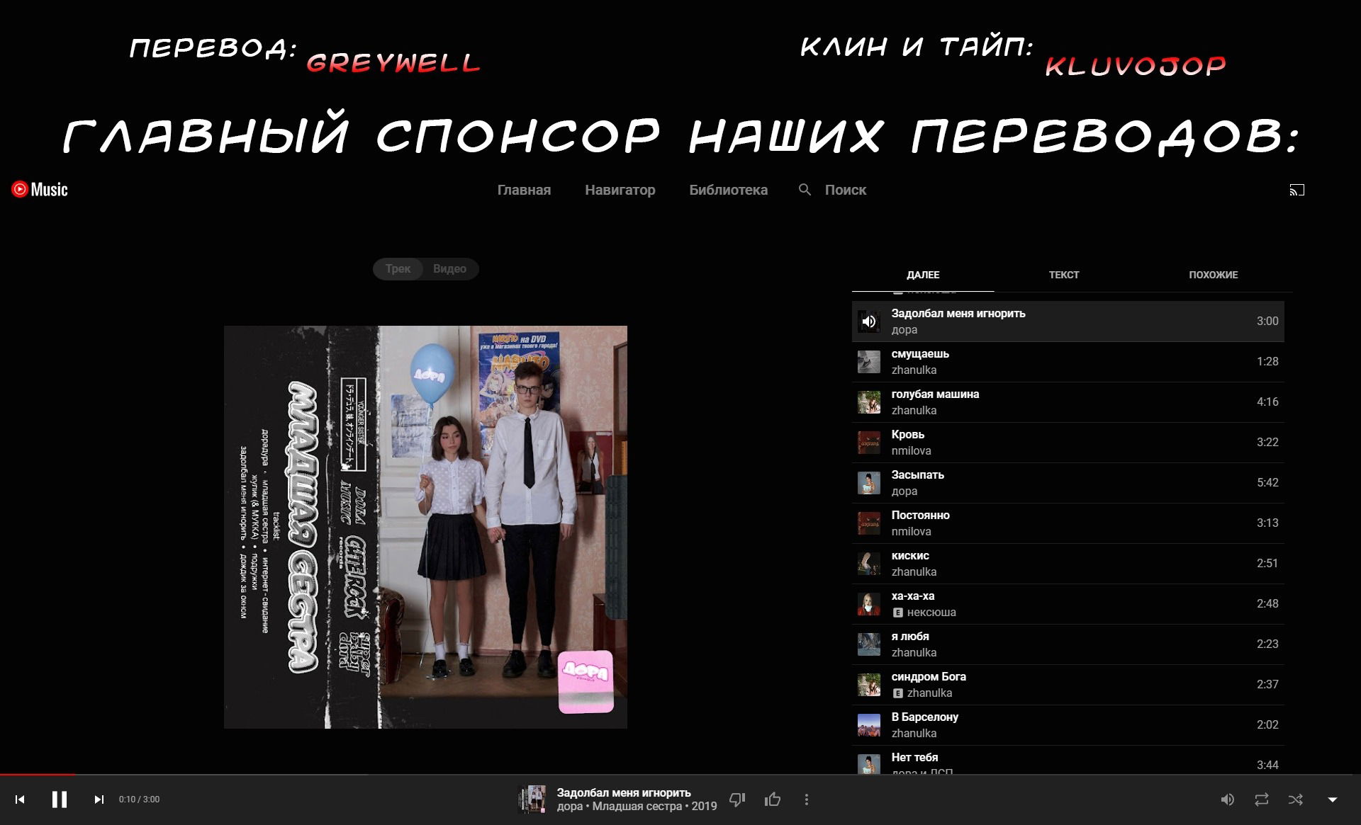Screen dimensions: 1361x825
Task: Click thumbnail of голубая машина track
Action: [869, 402]
